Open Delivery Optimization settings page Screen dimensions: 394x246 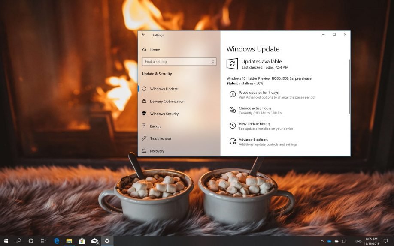pyautogui.click(x=167, y=102)
